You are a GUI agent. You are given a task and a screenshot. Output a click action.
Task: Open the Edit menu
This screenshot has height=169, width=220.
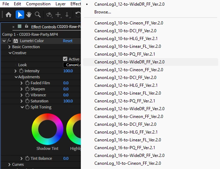pyautogui.click(x=17, y=4)
